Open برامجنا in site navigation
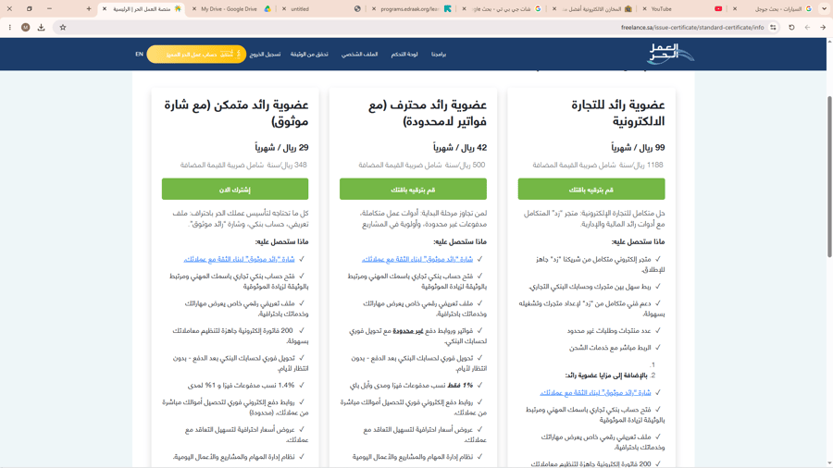833x468 pixels. 439,55
